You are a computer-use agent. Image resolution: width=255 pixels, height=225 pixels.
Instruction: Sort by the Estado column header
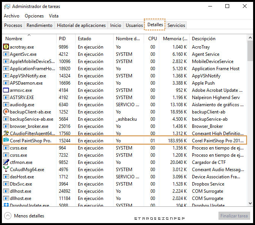[94, 38]
